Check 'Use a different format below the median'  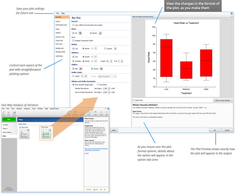(73, 25)
